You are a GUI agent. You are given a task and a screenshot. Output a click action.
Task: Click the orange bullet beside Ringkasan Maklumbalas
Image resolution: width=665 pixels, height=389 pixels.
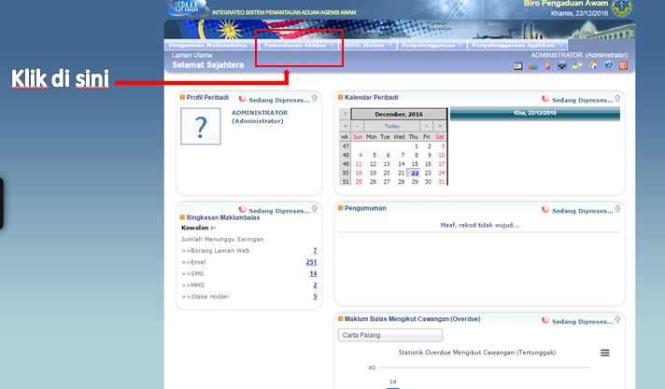[182, 217]
